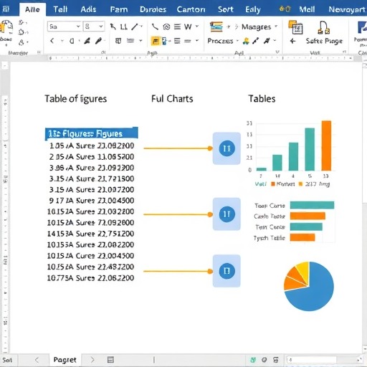367x367 pixels.
Task: Click the table grid icon in second row
Action: [x=118, y=41]
